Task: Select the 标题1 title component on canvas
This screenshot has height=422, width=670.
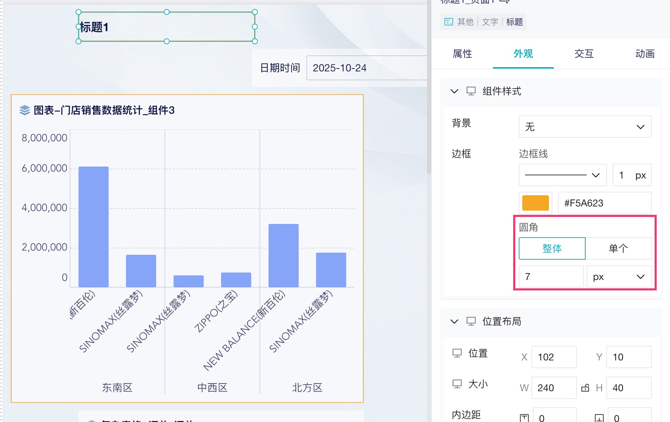Action: point(167,27)
